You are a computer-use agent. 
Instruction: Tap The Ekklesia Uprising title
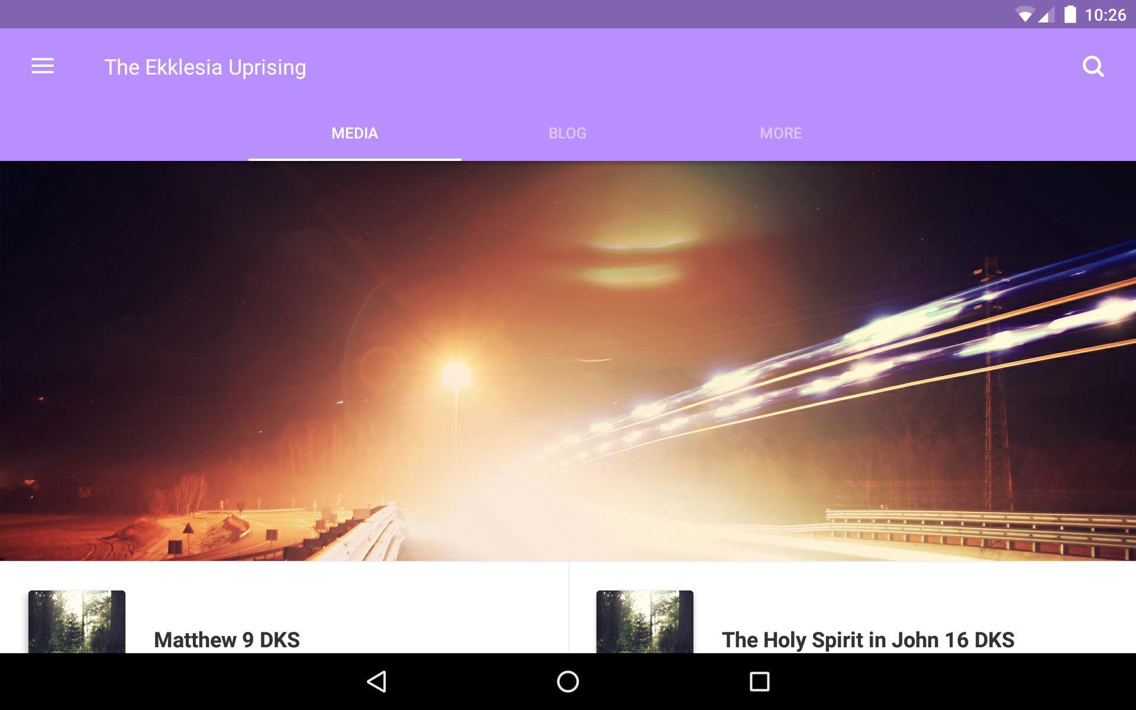click(205, 67)
